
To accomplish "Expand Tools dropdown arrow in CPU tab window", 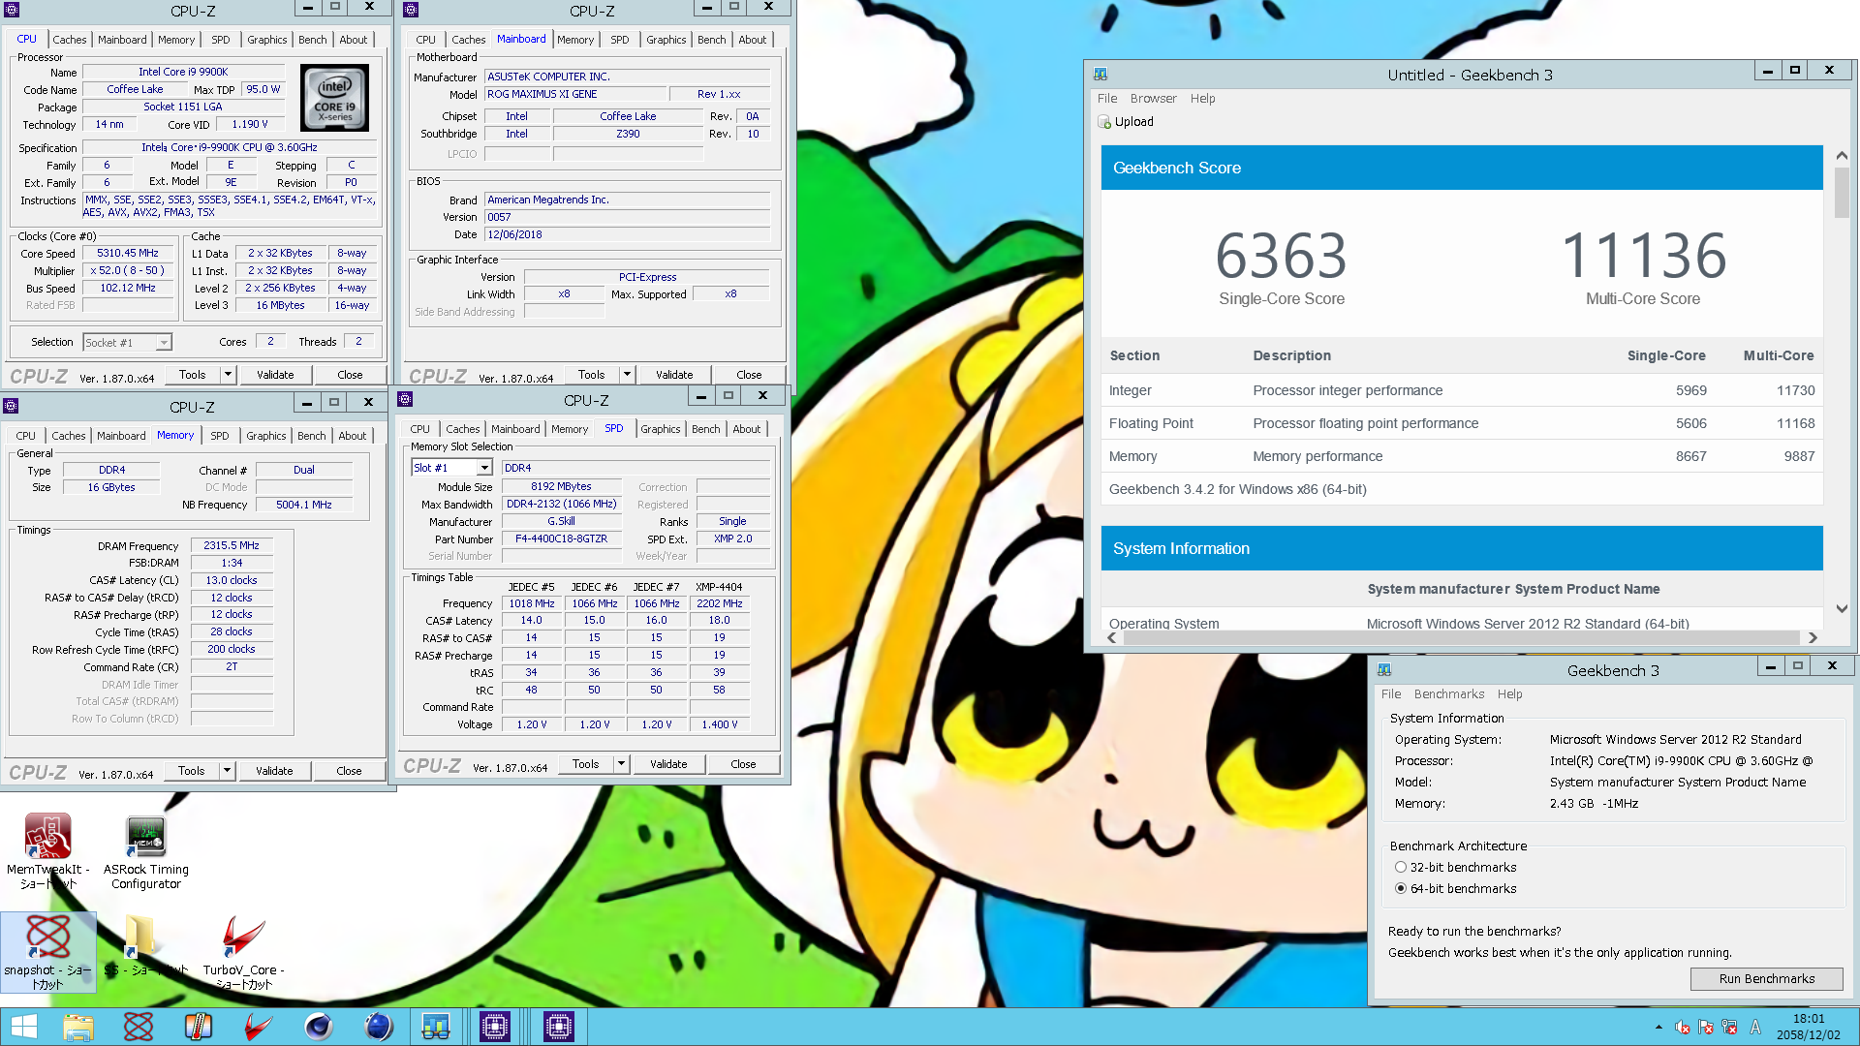I will (x=228, y=375).
